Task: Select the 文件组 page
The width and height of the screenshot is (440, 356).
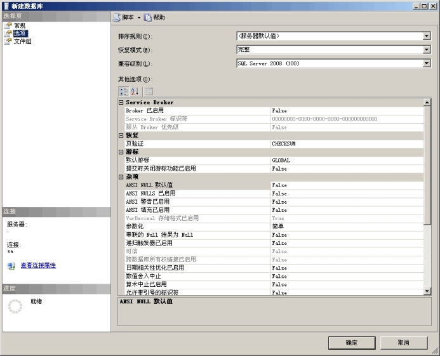Action: pos(22,41)
